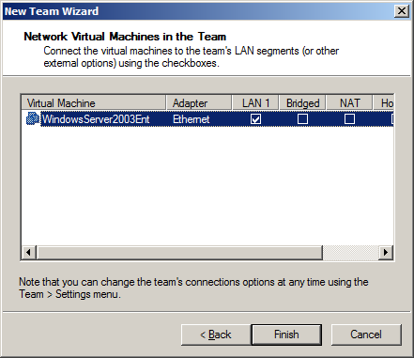The width and height of the screenshot is (414, 358).
Task: Click the Bridged column header
Action: tap(302, 103)
